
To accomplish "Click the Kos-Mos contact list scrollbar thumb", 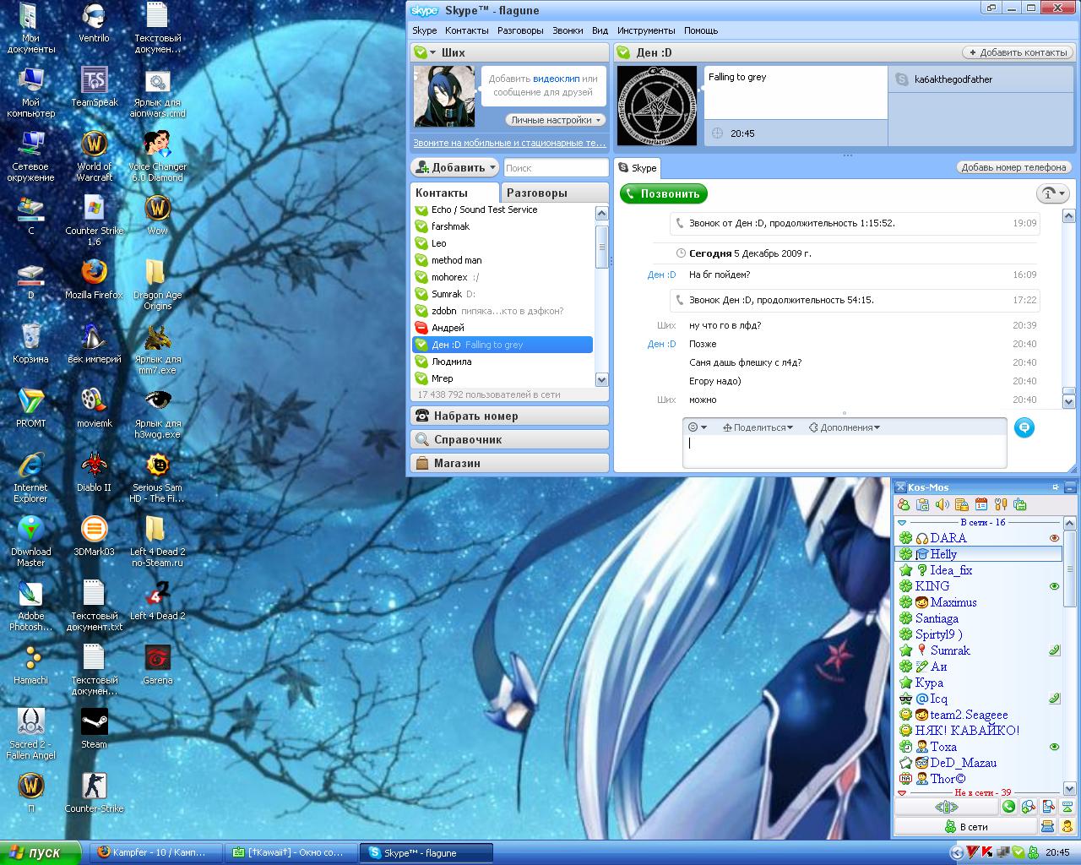I will coord(1071,569).
